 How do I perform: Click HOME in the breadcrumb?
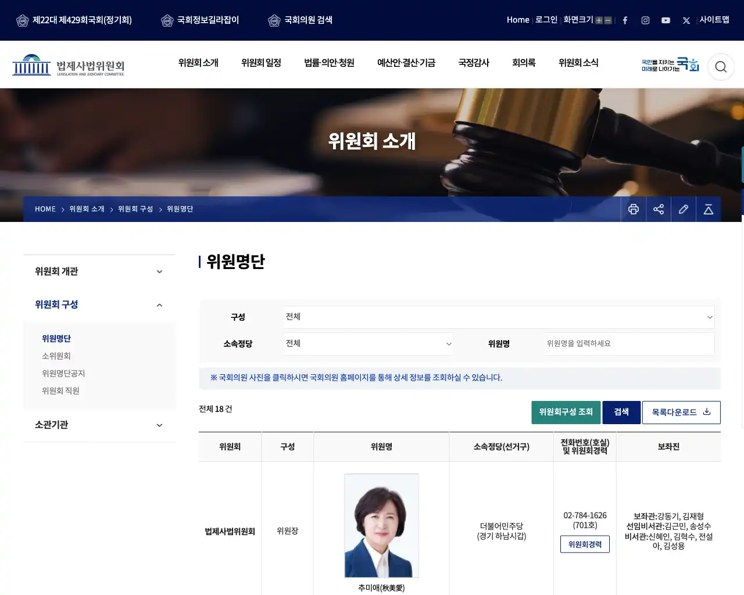(45, 209)
